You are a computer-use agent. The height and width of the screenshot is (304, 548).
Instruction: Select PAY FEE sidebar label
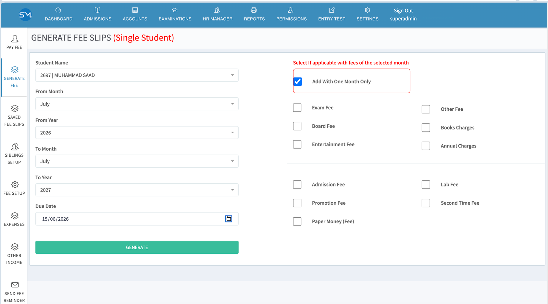[x=14, y=48]
